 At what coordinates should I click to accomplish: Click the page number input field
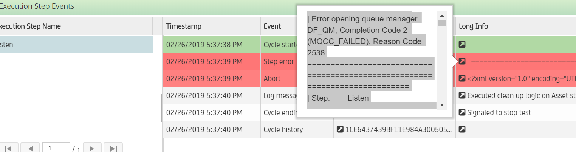click(56, 148)
